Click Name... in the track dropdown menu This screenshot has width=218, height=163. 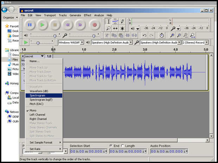[x=34, y=61]
